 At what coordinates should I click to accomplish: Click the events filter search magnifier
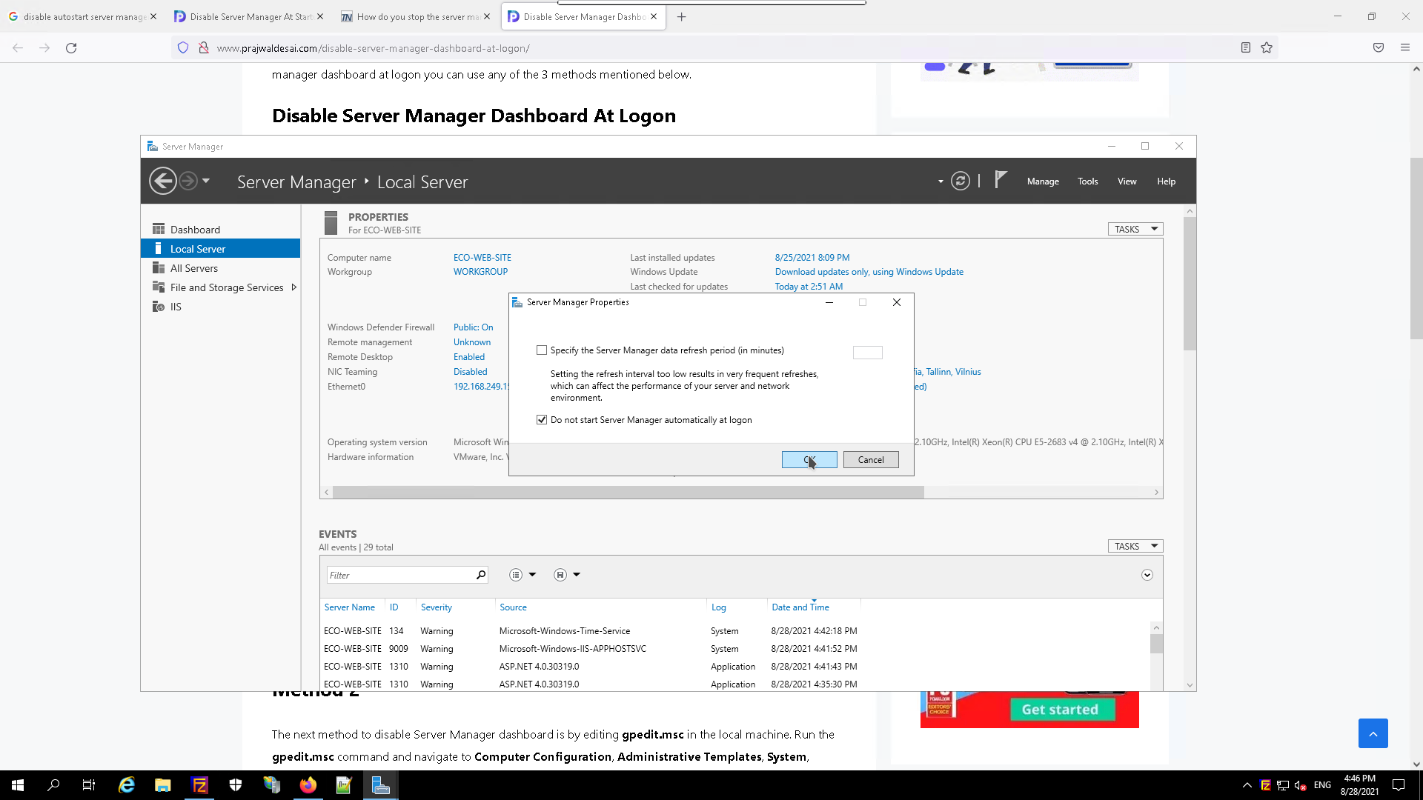pos(481,575)
